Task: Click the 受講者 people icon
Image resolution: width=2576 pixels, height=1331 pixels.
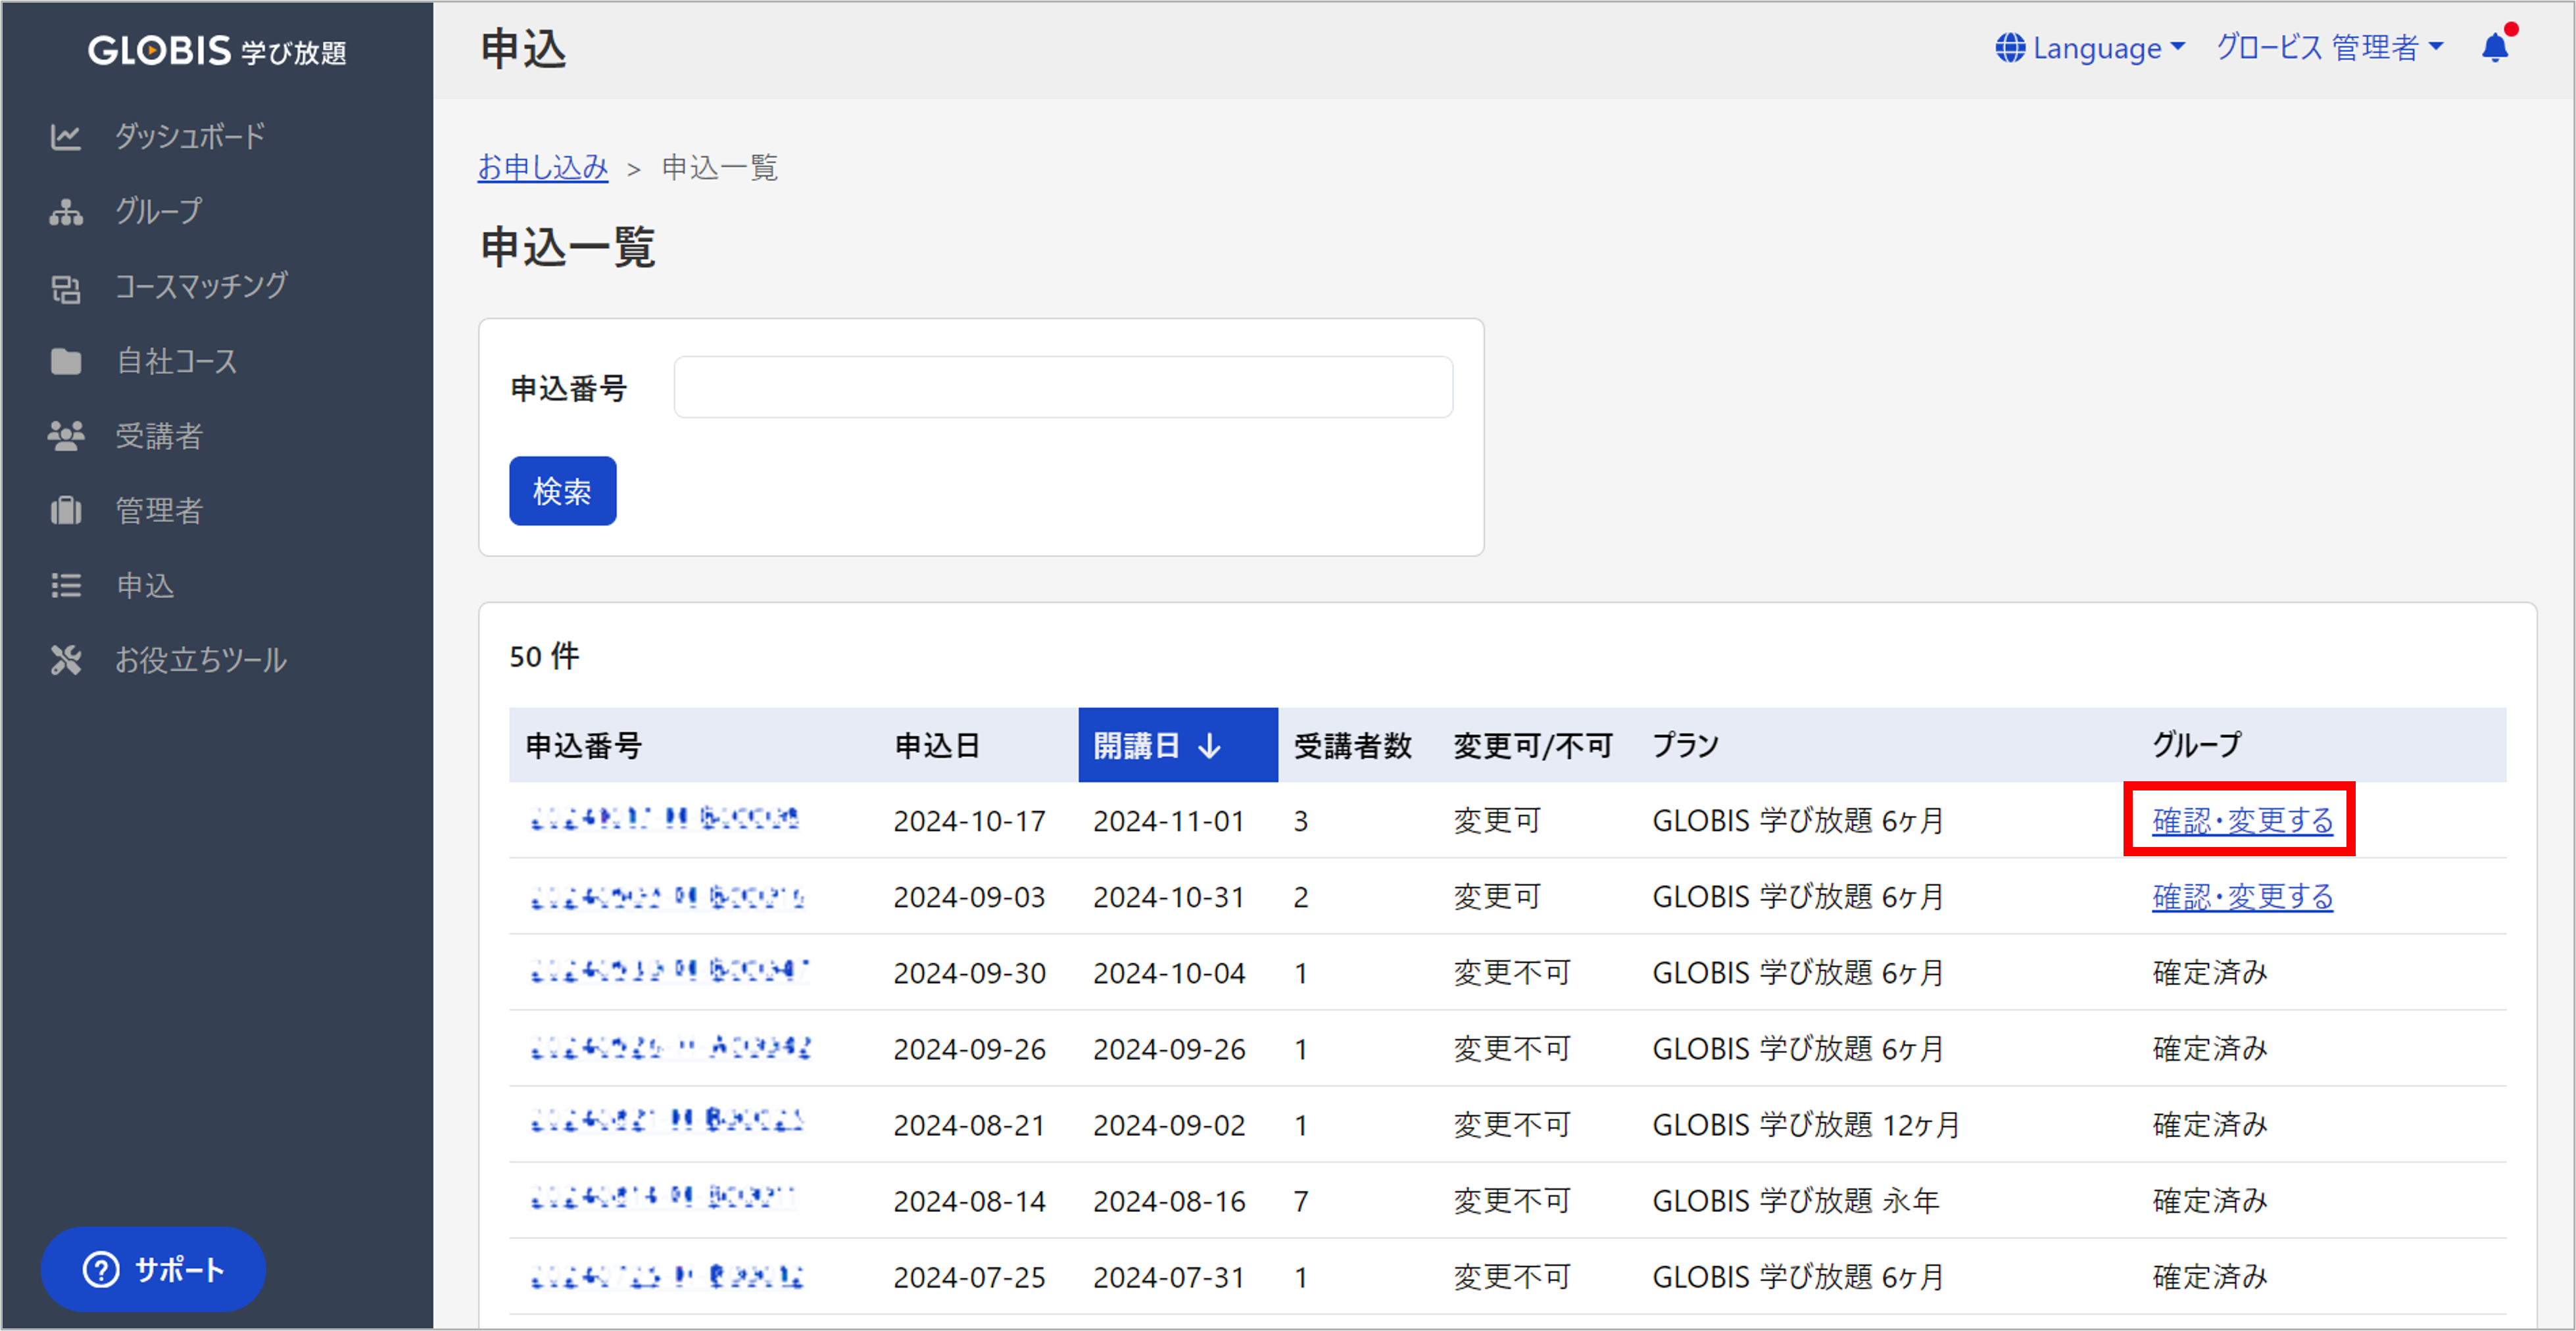Action: pyautogui.click(x=66, y=436)
